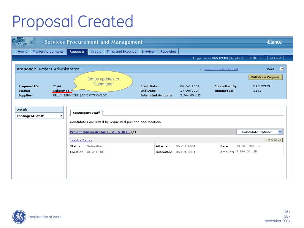The image size is (304, 228).
Task: Open Jessica Banks candidate link
Action: (81, 140)
